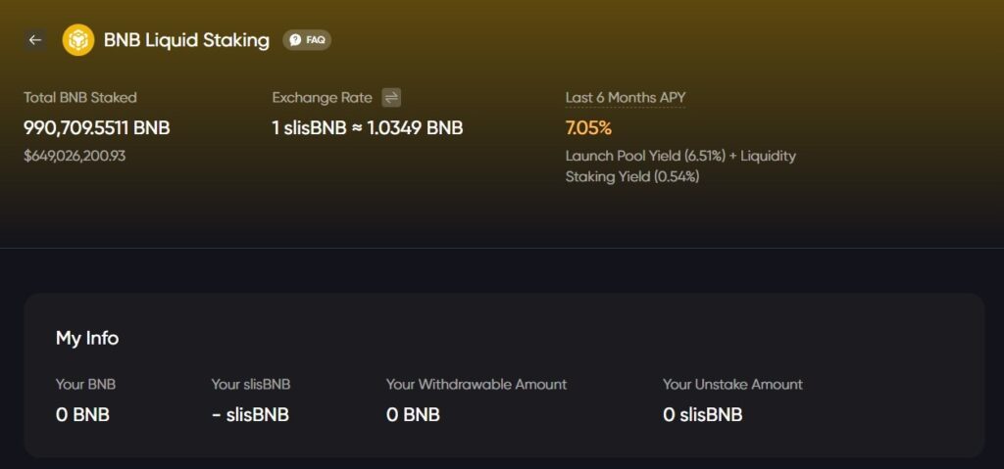This screenshot has height=469, width=1004.
Task: Select the 1 slisBNB ≈ 1.0349 BNB rate
Action: pos(368,127)
